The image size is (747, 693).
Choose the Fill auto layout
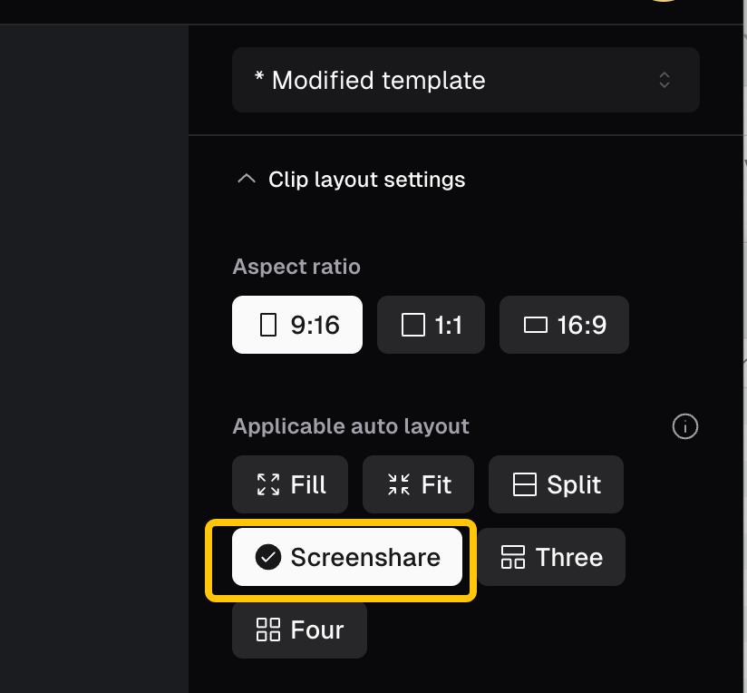click(x=290, y=484)
